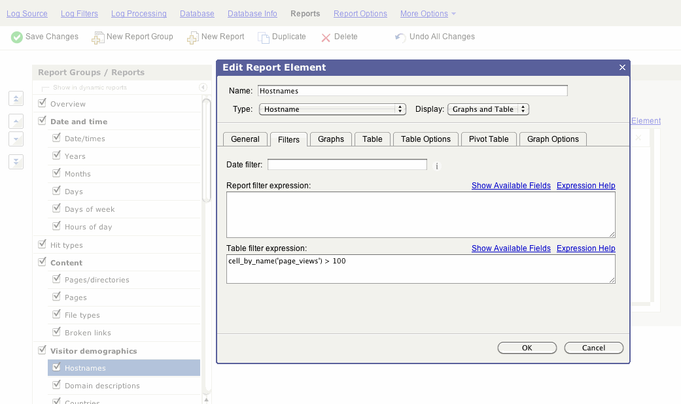
Task: Expand the More Options menu
Action: point(428,14)
